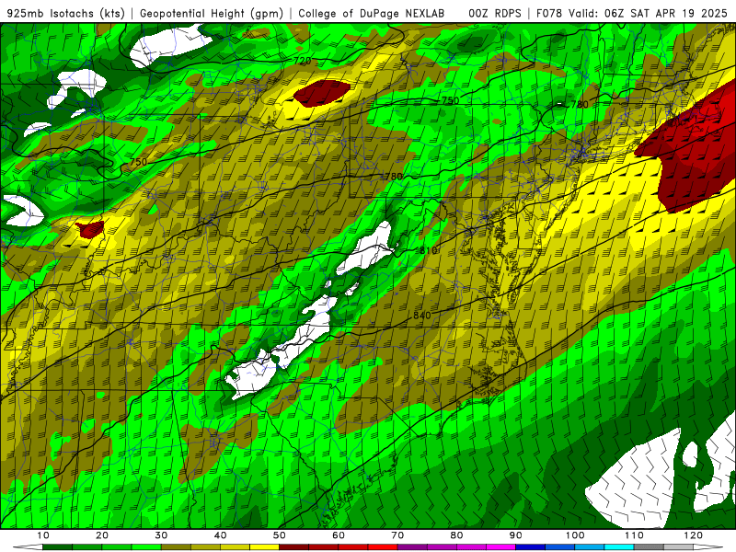Image resolution: width=736 pixels, height=552 pixels.
Task: Click the 80 value on the color scale
Action: tap(456, 535)
